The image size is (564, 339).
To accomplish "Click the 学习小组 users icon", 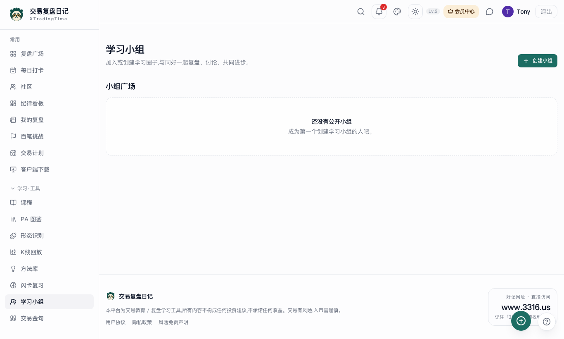I will [13, 302].
